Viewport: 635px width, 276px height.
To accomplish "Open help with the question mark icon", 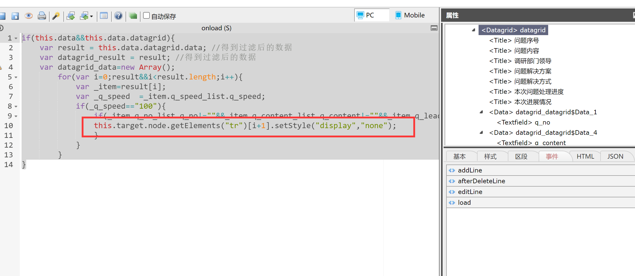I will click(x=118, y=16).
